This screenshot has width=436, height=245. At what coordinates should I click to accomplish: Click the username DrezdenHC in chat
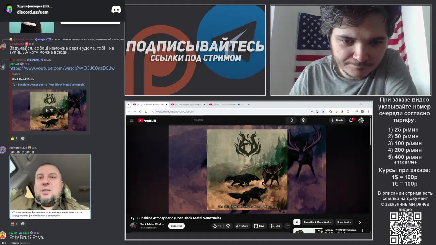point(16,44)
